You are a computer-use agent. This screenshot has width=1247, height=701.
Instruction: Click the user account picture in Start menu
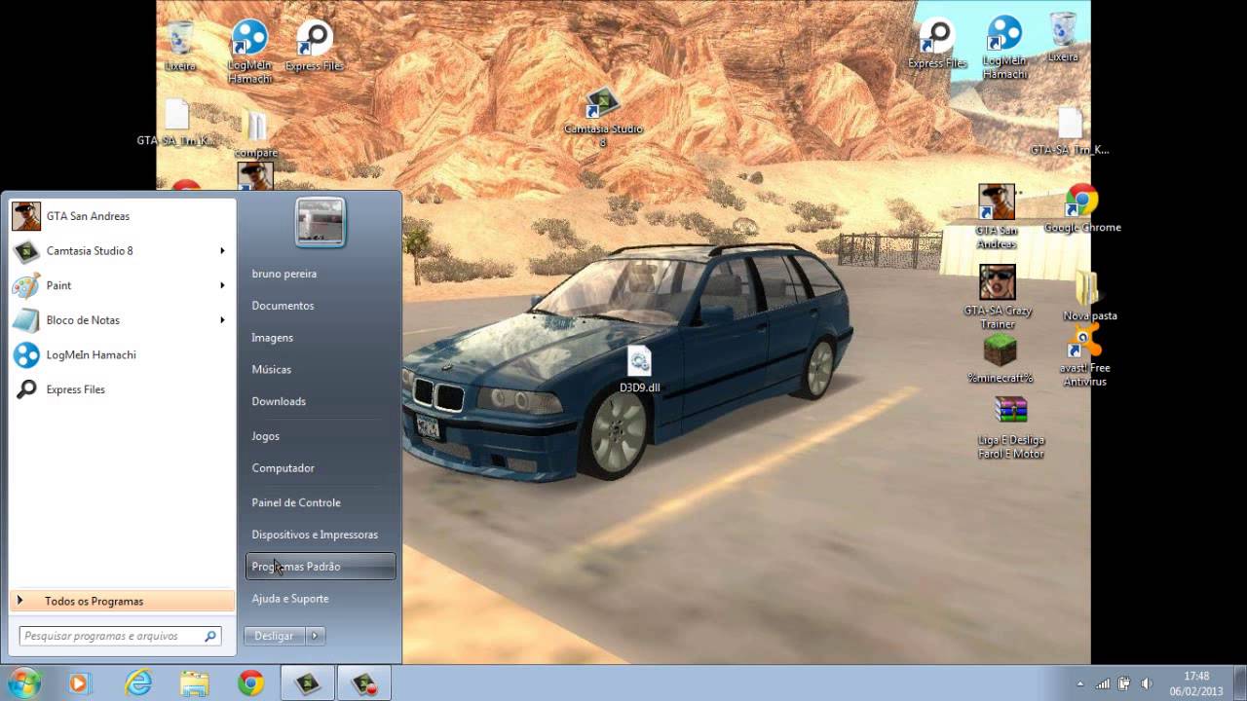point(321,222)
